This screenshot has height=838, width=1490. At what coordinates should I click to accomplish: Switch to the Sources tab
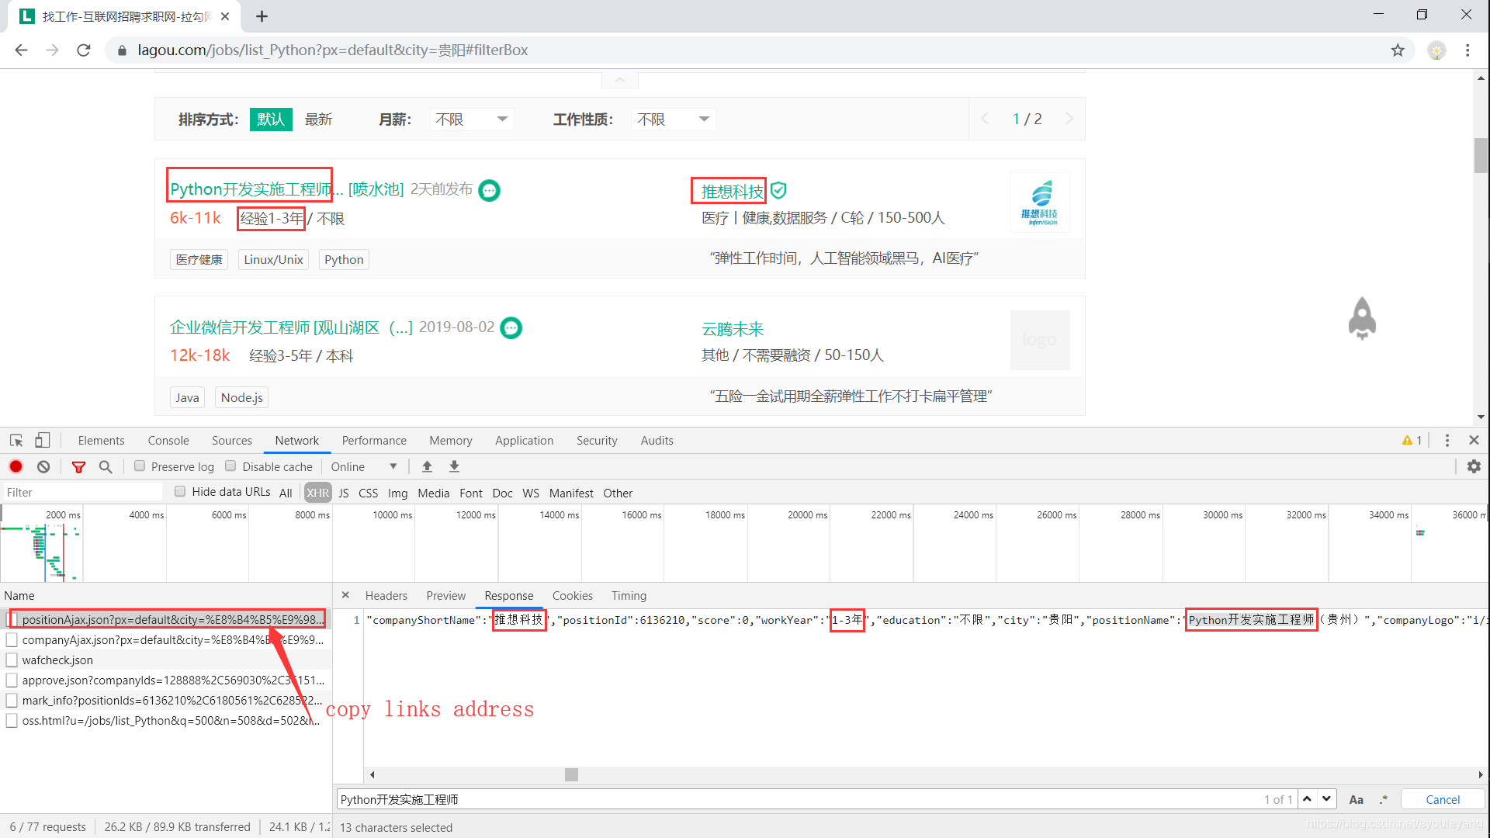pyautogui.click(x=232, y=440)
